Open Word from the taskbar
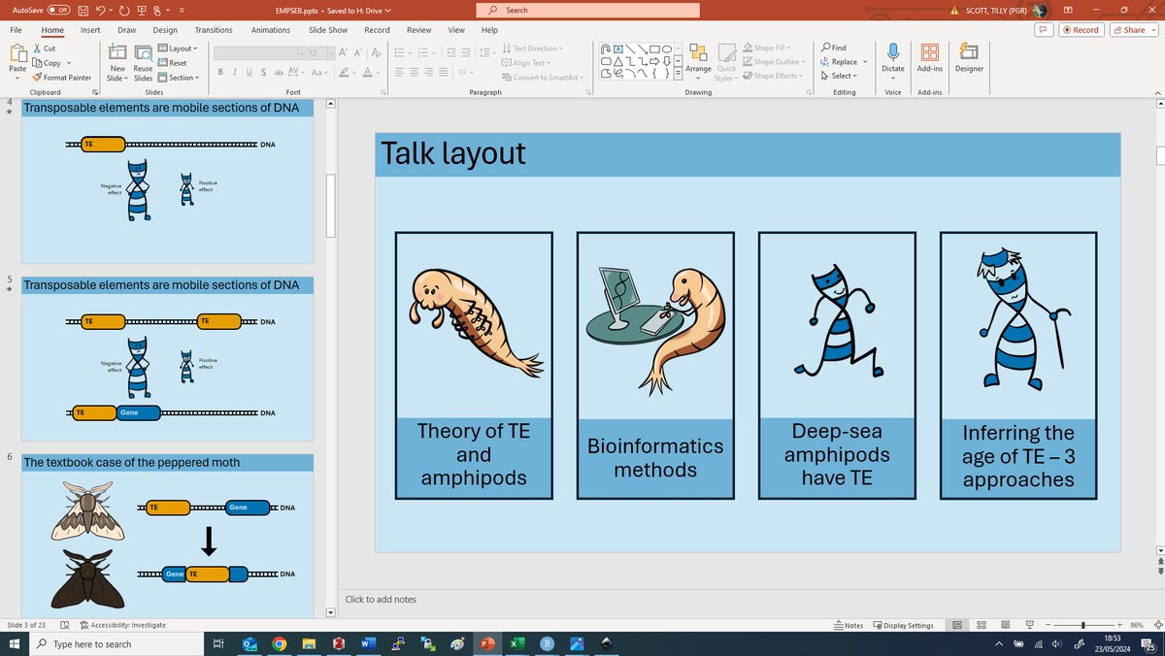Image resolution: width=1165 pixels, height=656 pixels. [368, 643]
